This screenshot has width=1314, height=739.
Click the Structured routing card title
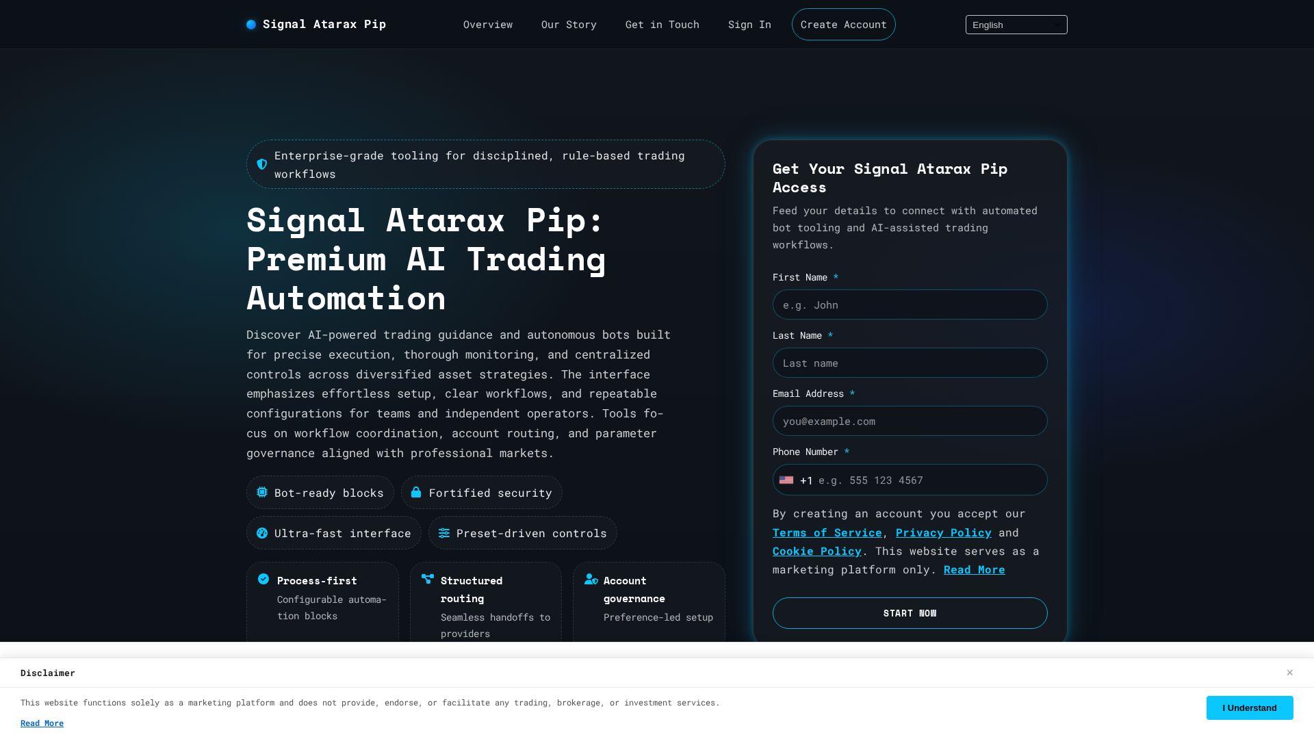click(472, 589)
